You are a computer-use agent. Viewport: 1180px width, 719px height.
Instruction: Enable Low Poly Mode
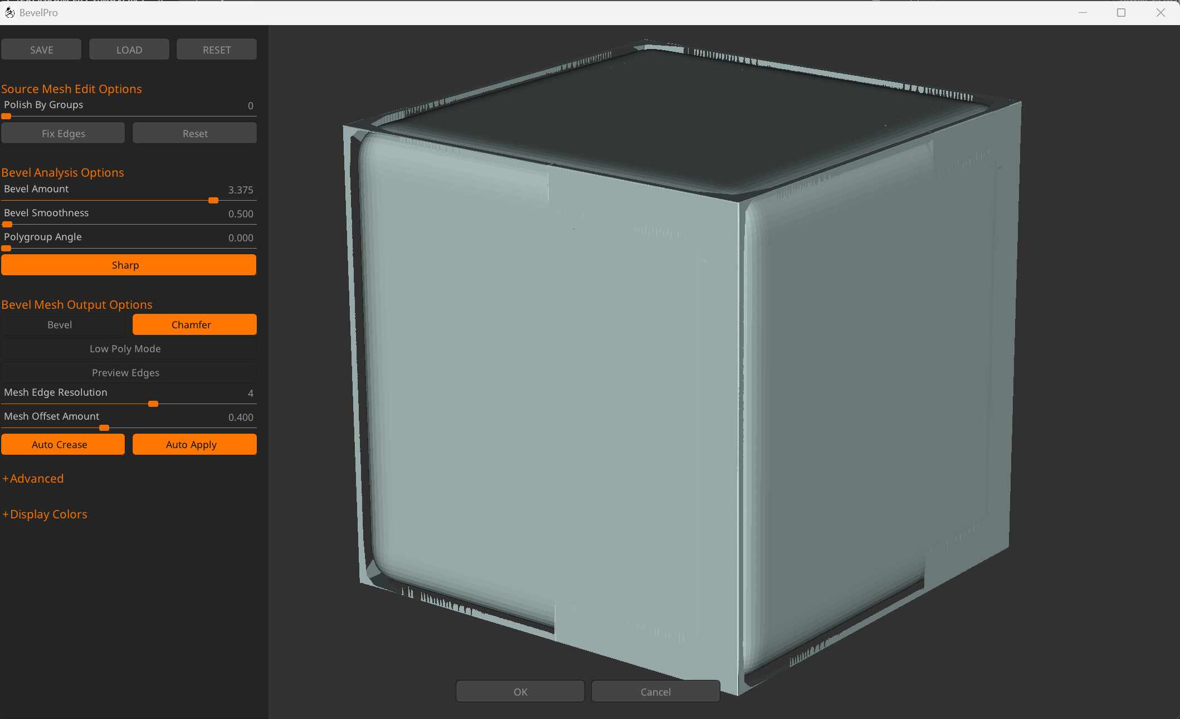[125, 348]
